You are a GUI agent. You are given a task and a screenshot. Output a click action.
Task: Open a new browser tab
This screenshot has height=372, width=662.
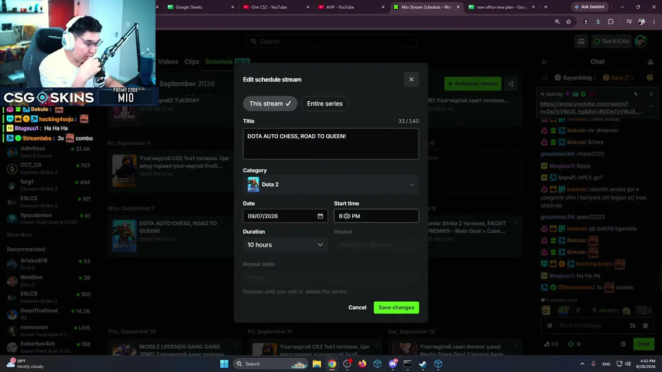pos(546,7)
